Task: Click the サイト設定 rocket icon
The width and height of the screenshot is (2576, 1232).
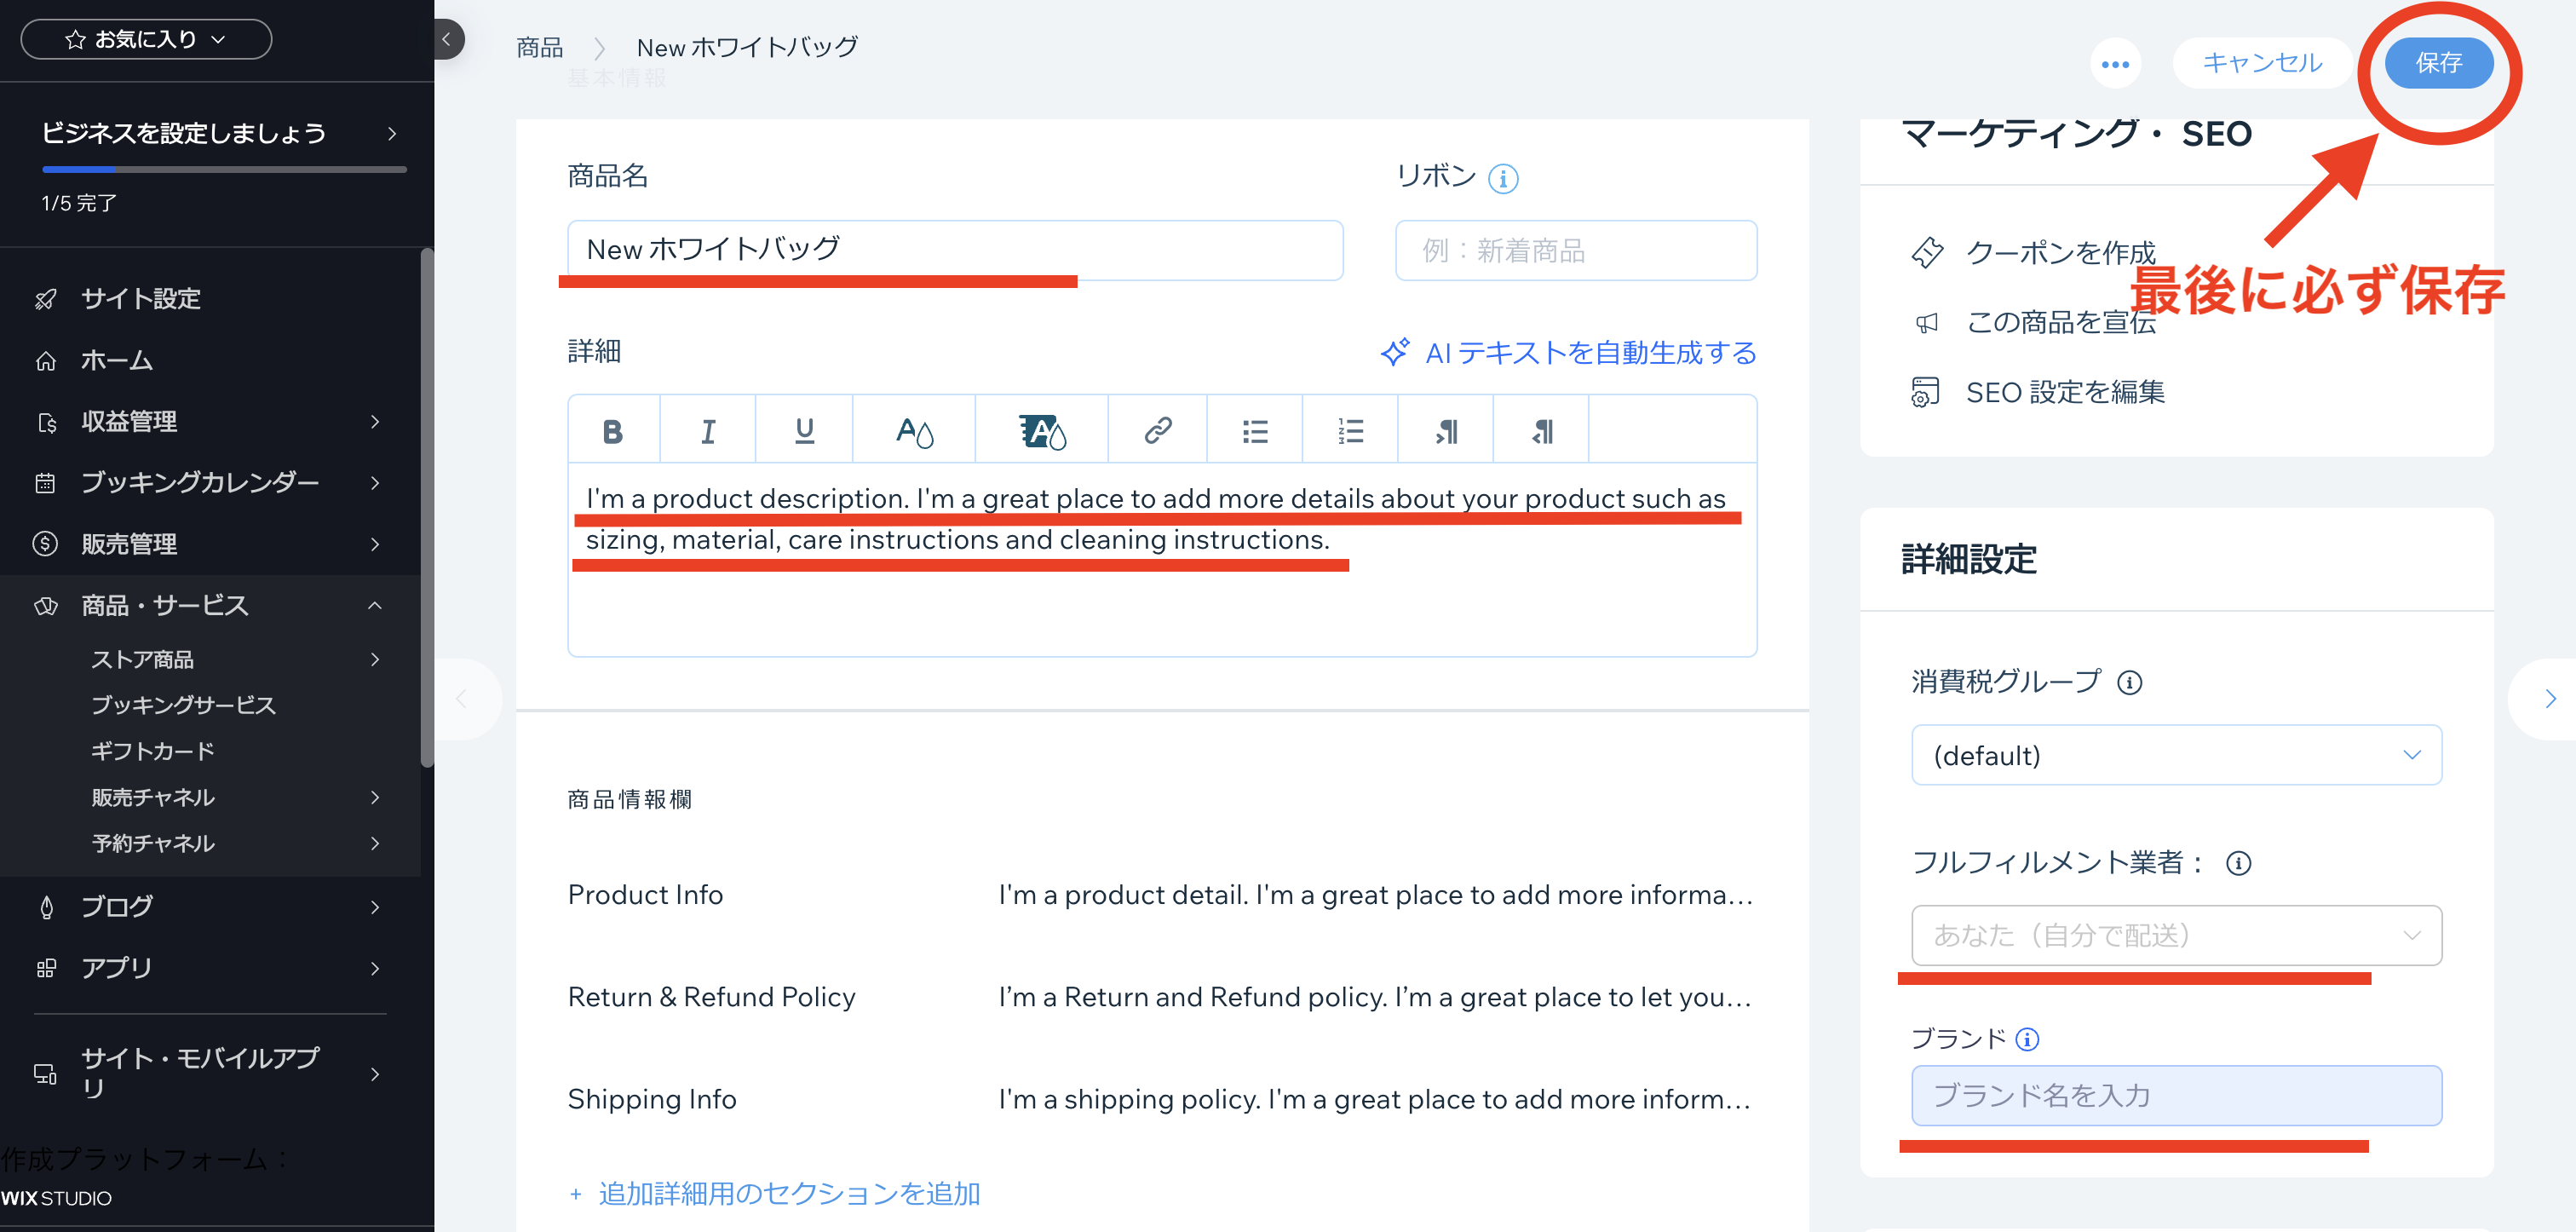Action: pos(45,299)
